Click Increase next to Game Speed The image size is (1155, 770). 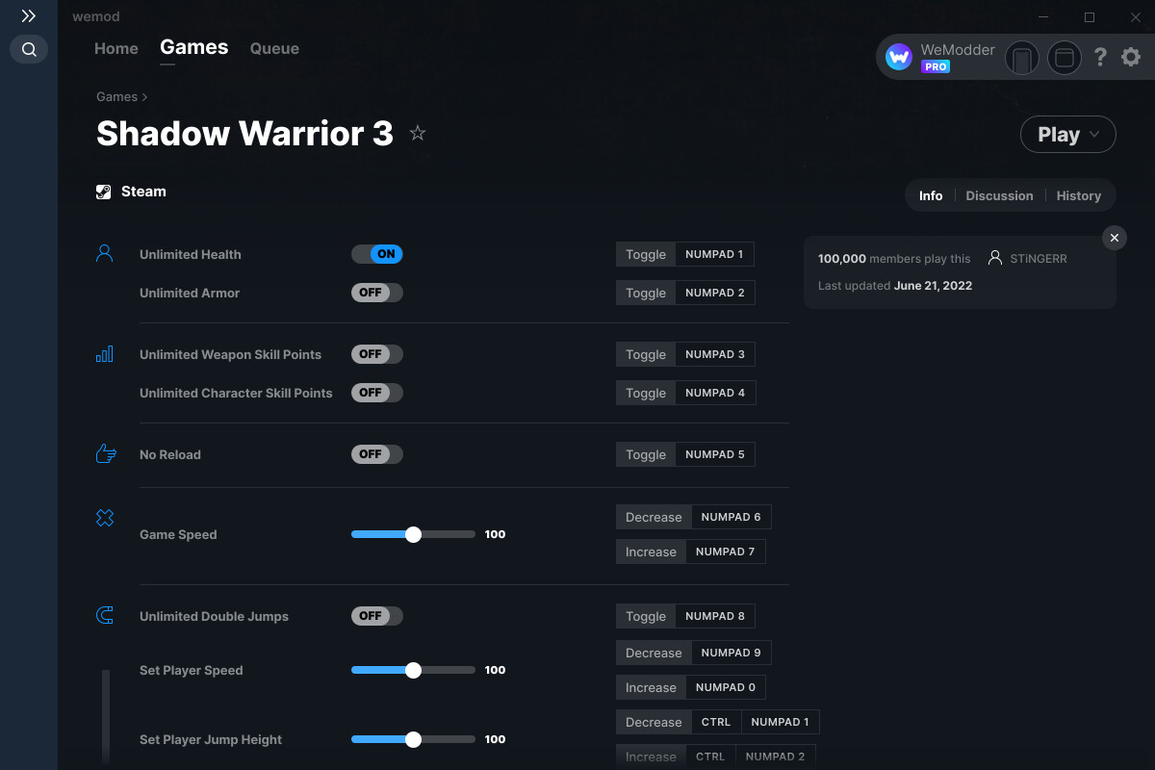coord(651,551)
